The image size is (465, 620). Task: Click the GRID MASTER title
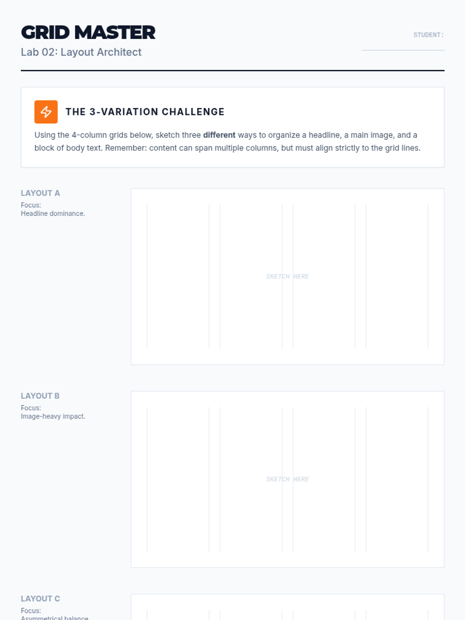[x=88, y=32]
